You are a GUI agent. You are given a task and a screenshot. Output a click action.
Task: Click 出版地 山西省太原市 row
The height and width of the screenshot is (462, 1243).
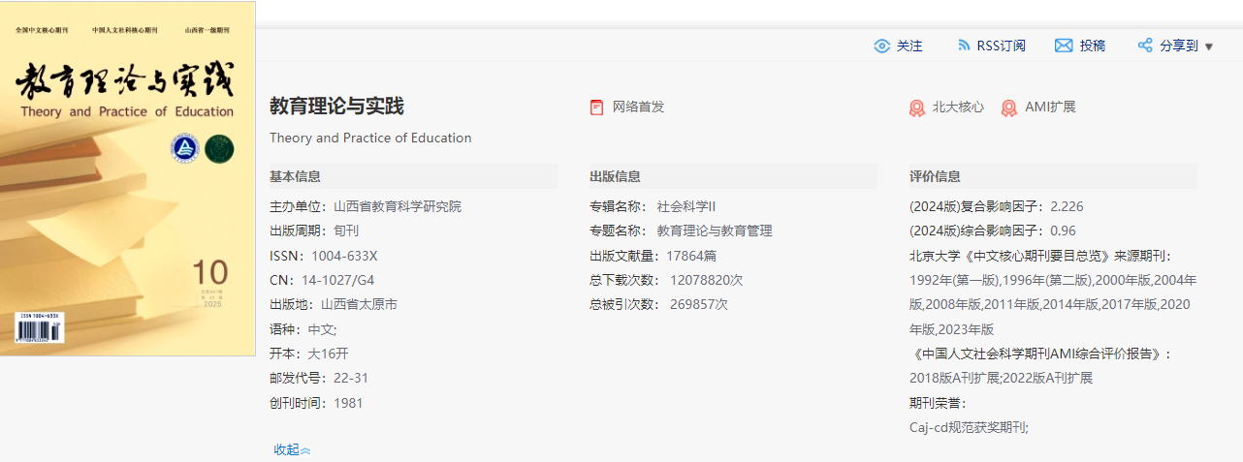pos(334,304)
